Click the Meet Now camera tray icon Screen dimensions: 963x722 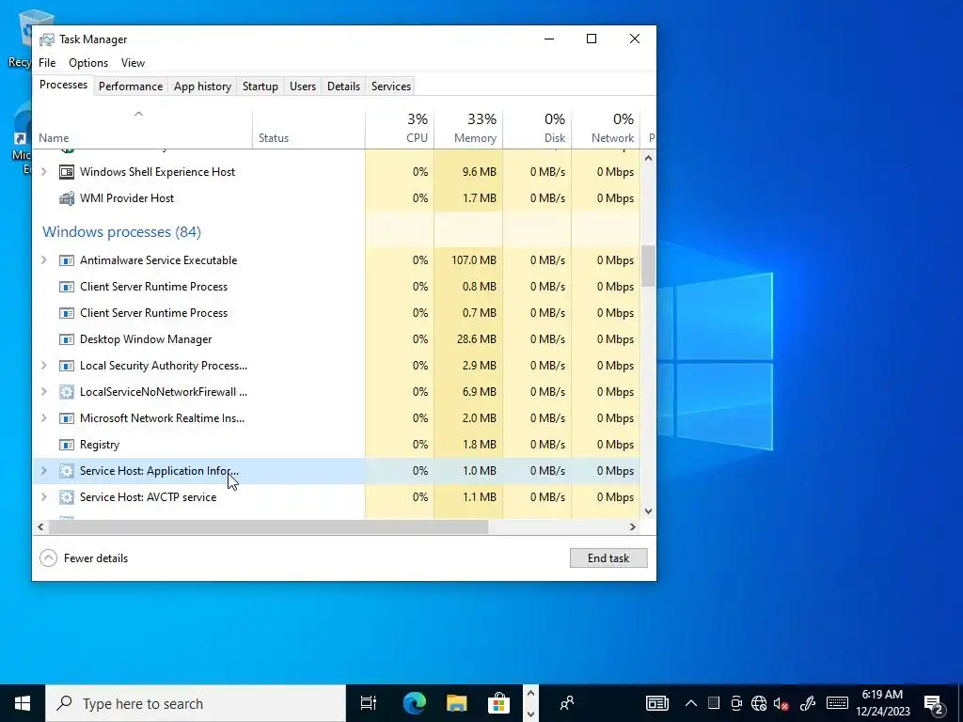pos(735,703)
